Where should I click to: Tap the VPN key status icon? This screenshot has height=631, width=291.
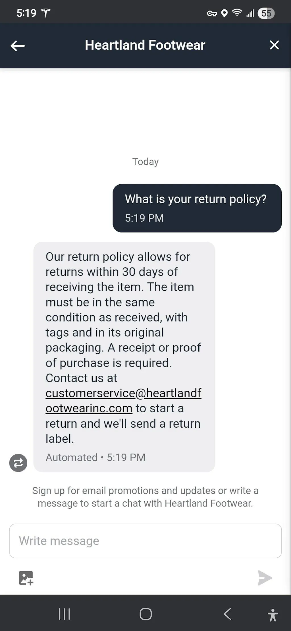pyautogui.click(x=212, y=13)
